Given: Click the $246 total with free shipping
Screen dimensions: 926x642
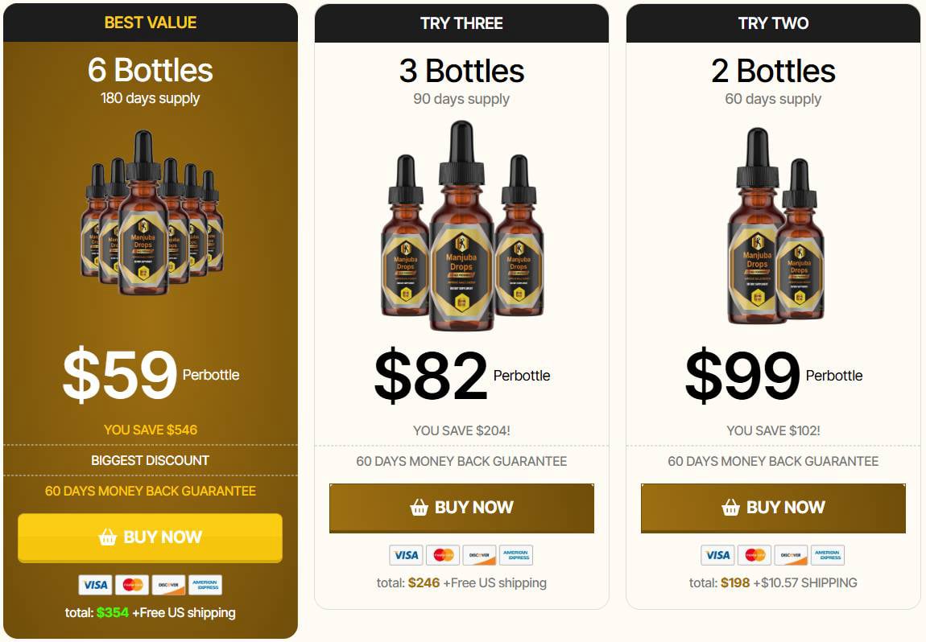Looking at the screenshot, I should click(x=462, y=583).
